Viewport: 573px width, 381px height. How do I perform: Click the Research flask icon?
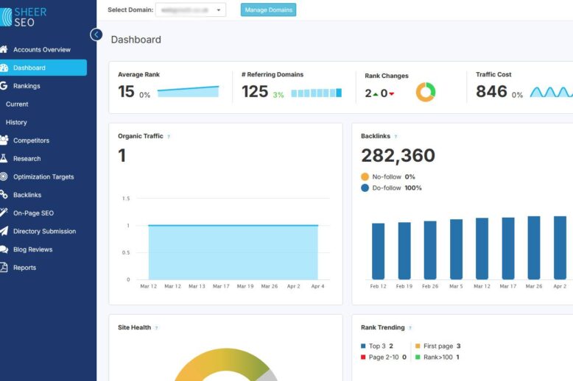4,159
